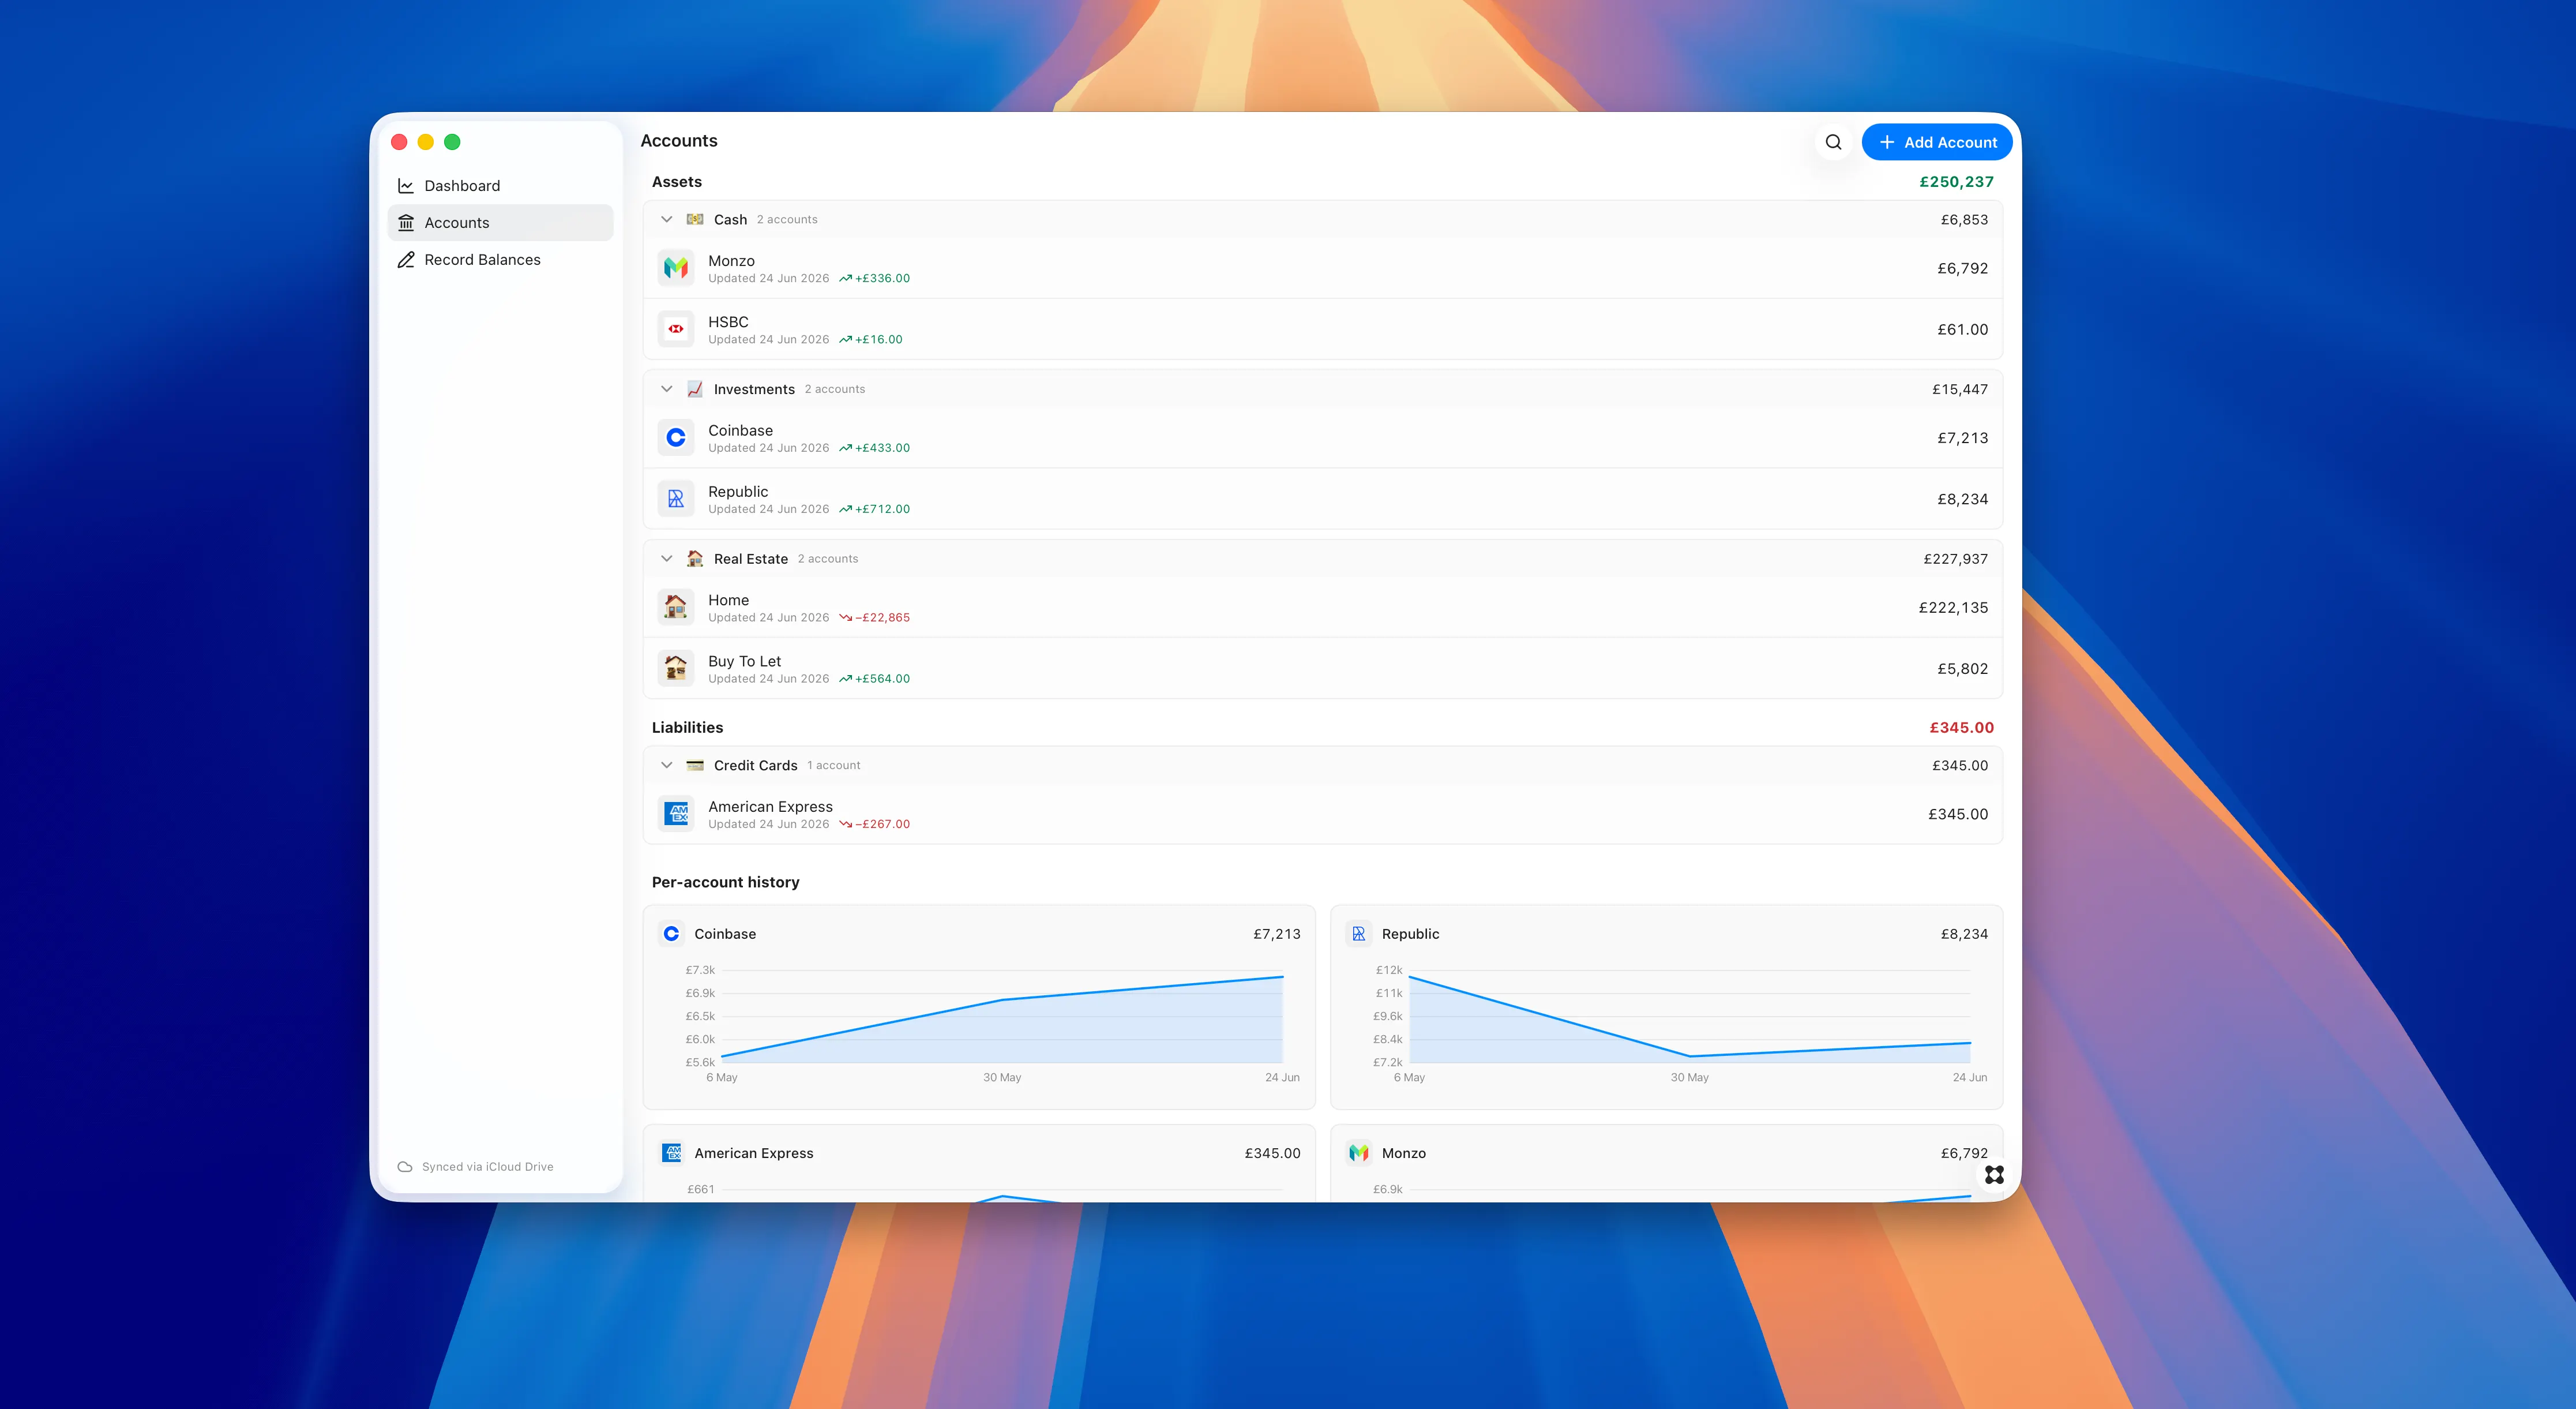Click the Credit Cards card icon
The image size is (2576, 1409).
pos(695,765)
